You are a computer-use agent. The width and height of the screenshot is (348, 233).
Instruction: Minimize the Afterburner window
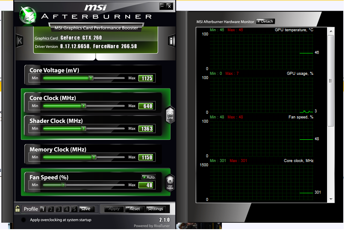tap(162, 6)
